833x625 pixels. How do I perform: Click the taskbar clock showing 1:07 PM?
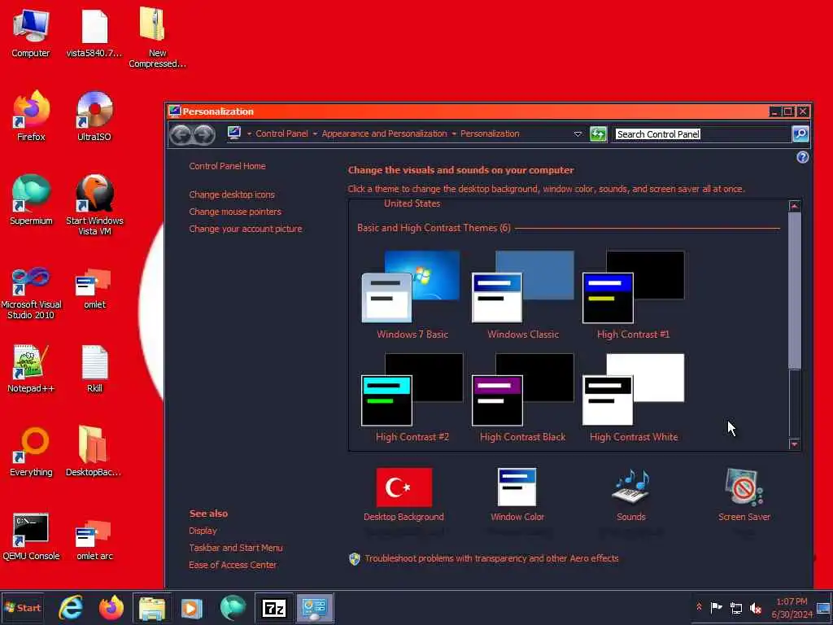tap(792, 608)
